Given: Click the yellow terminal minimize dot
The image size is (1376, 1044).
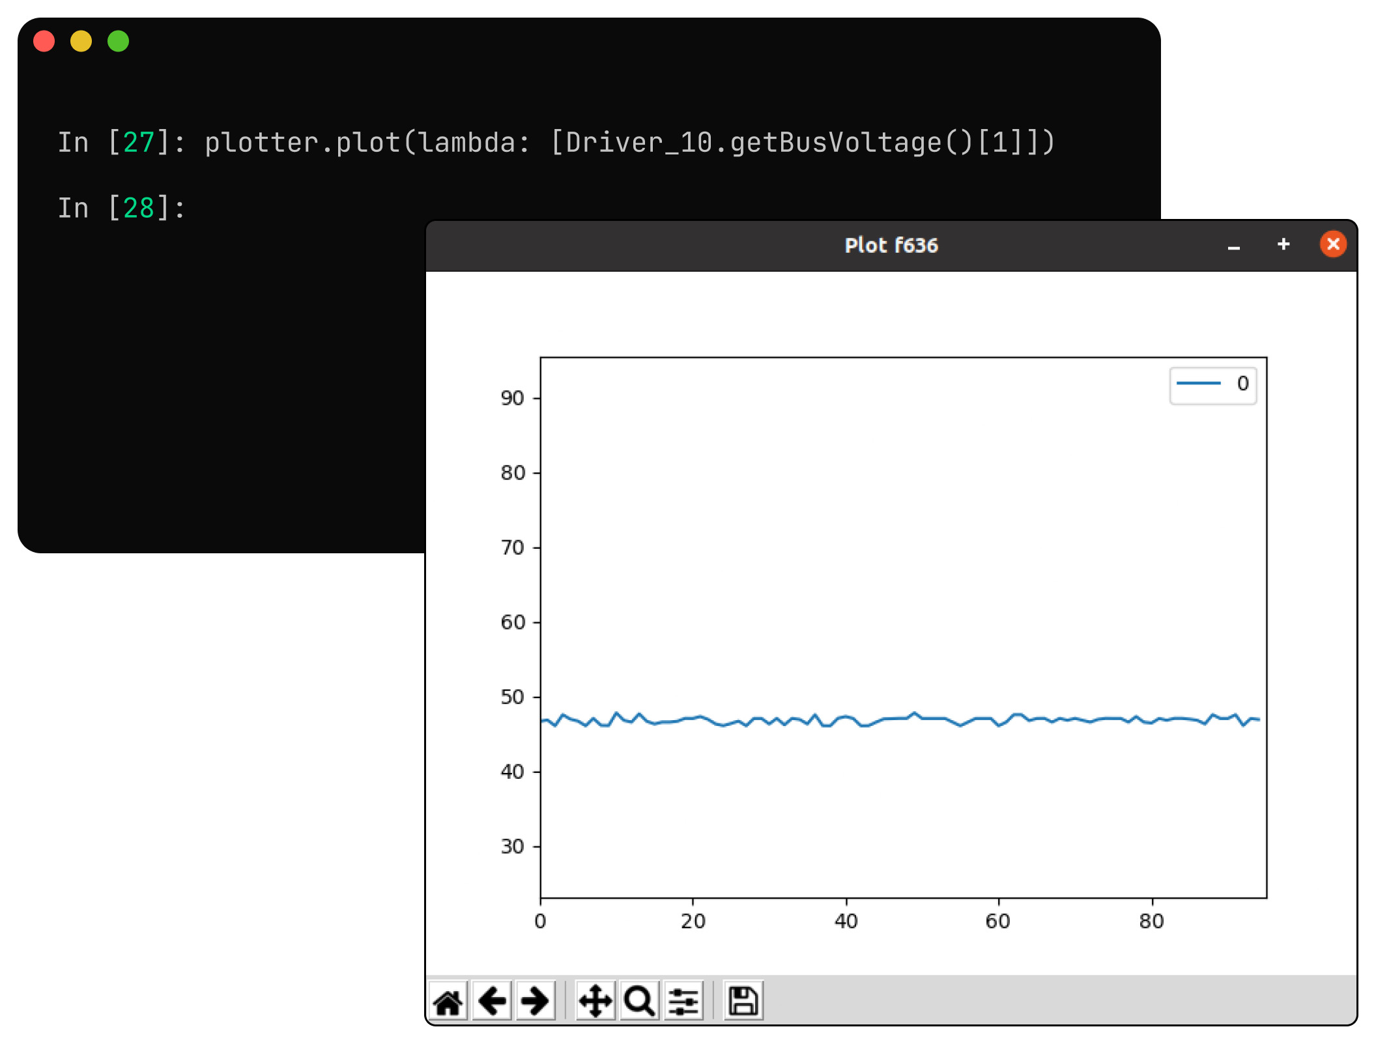Looking at the screenshot, I should pos(81,41).
